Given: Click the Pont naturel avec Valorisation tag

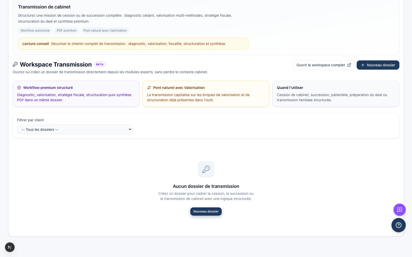Looking at the screenshot, I should pos(105,31).
